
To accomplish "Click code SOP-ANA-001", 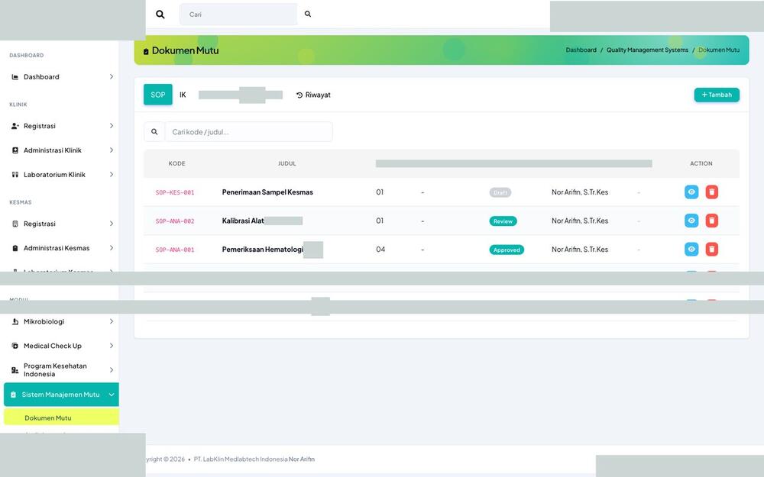I will pyautogui.click(x=175, y=250).
